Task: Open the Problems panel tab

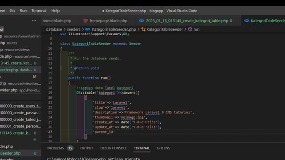Action: coord(55,148)
